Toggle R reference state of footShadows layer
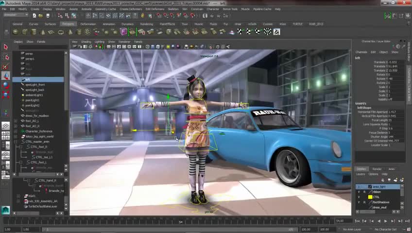The image size is (412, 233). 364,202
